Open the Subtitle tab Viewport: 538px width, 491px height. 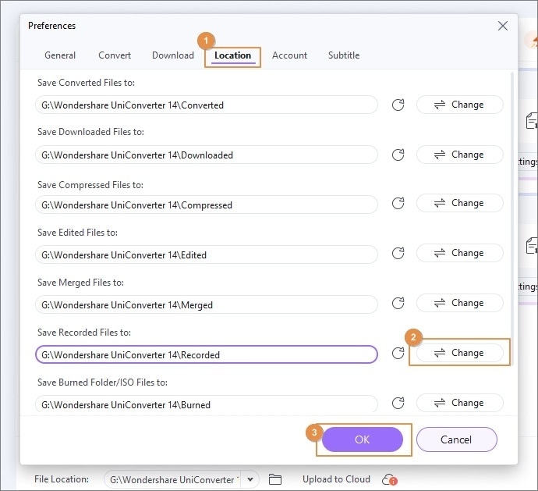pyautogui.click(x=344, y=55)
